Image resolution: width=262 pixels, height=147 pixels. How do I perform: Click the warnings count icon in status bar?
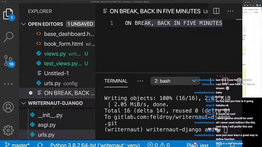(162, 145)
